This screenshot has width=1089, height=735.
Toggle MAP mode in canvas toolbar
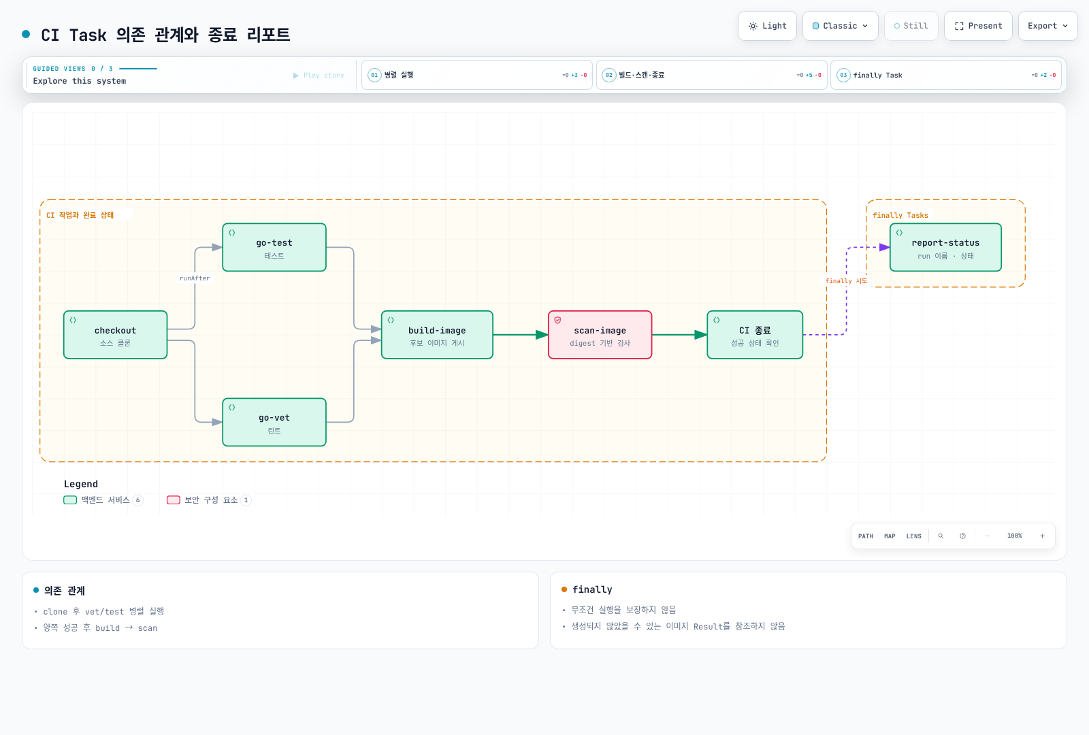coord(890,536)
